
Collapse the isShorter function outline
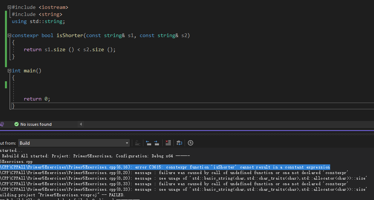(x=9, y=36)
